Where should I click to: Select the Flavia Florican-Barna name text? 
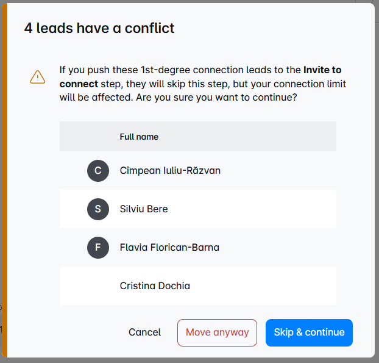pos(169,248)
